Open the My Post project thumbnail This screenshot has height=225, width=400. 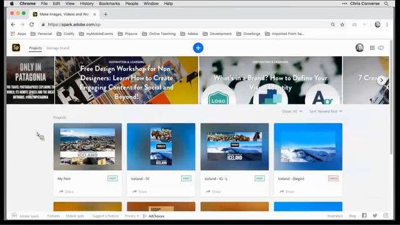pos(87,147)
